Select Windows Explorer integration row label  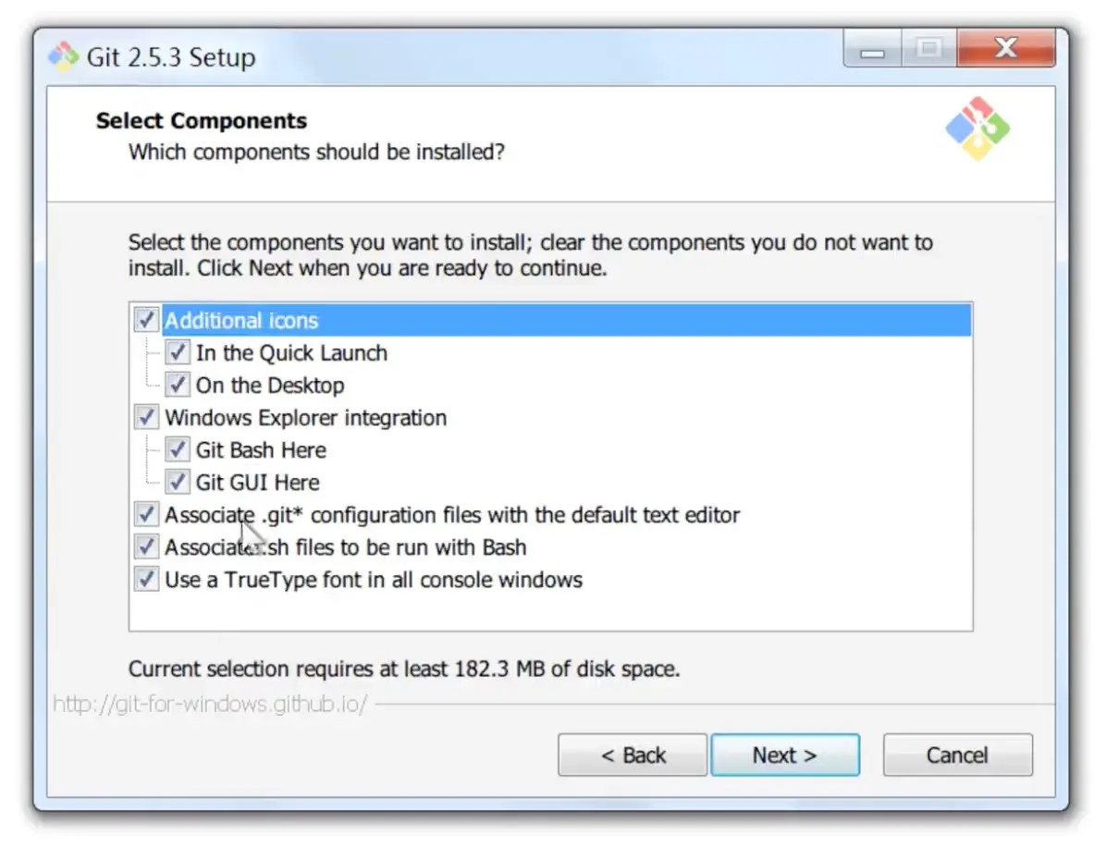click(x=305, y=418)
